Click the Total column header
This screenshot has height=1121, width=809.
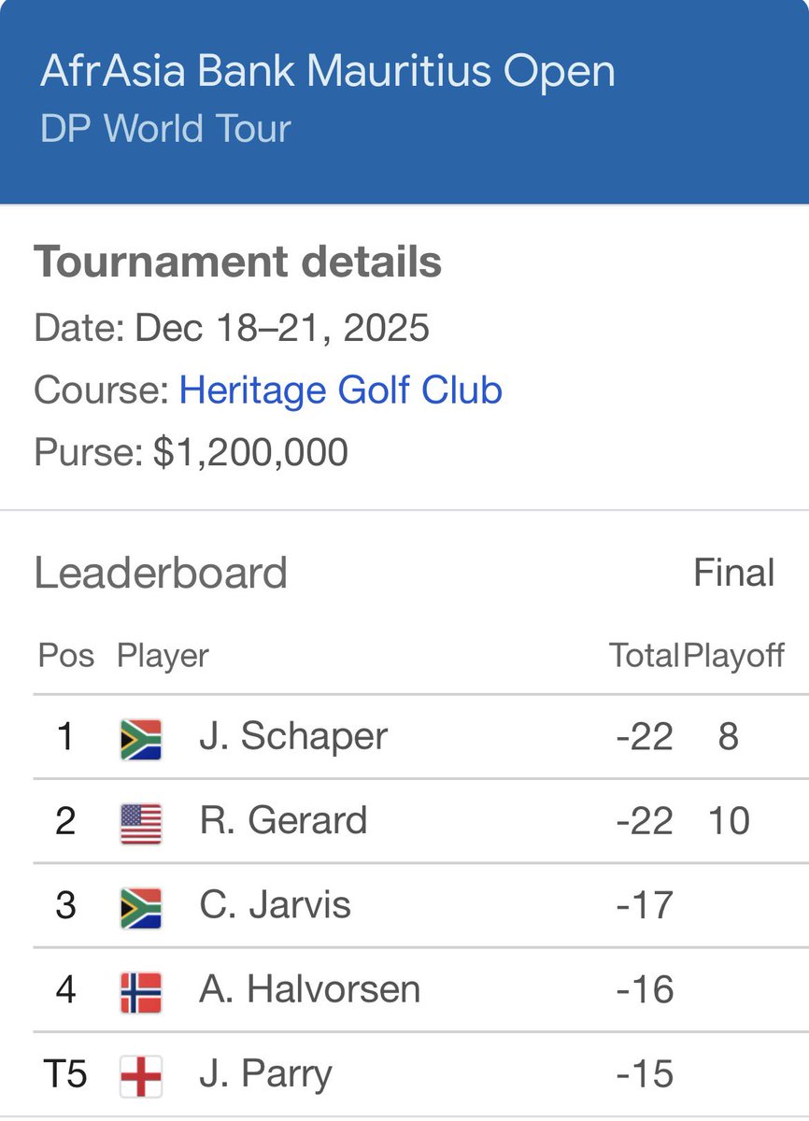tap(644, 656)
